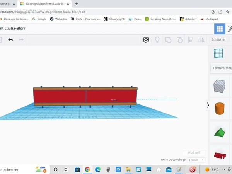
Task: Toggle show-all lightbulb visibility icon
Action: (157, 39)
